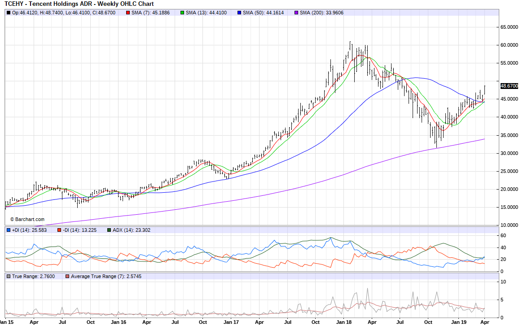Click the True Range panel 10 axis label

click(x=503, y=282)
